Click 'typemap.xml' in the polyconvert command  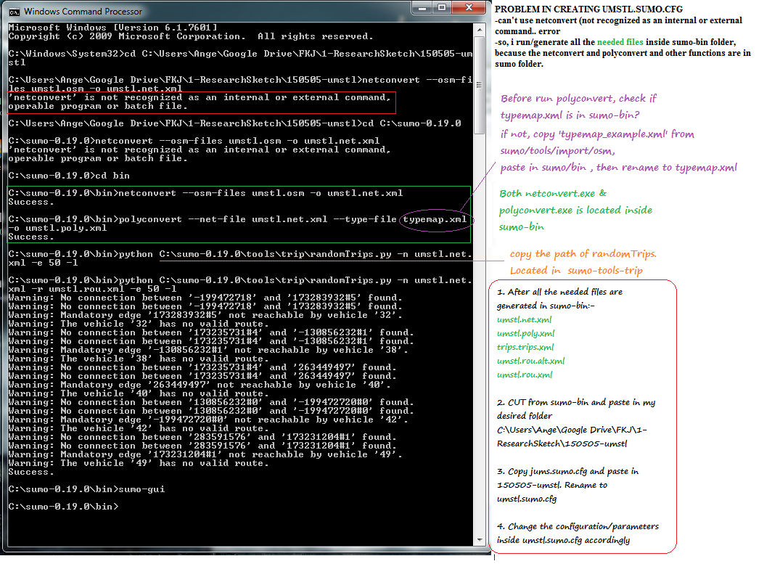pyautogui.click(x=435, y=219)
